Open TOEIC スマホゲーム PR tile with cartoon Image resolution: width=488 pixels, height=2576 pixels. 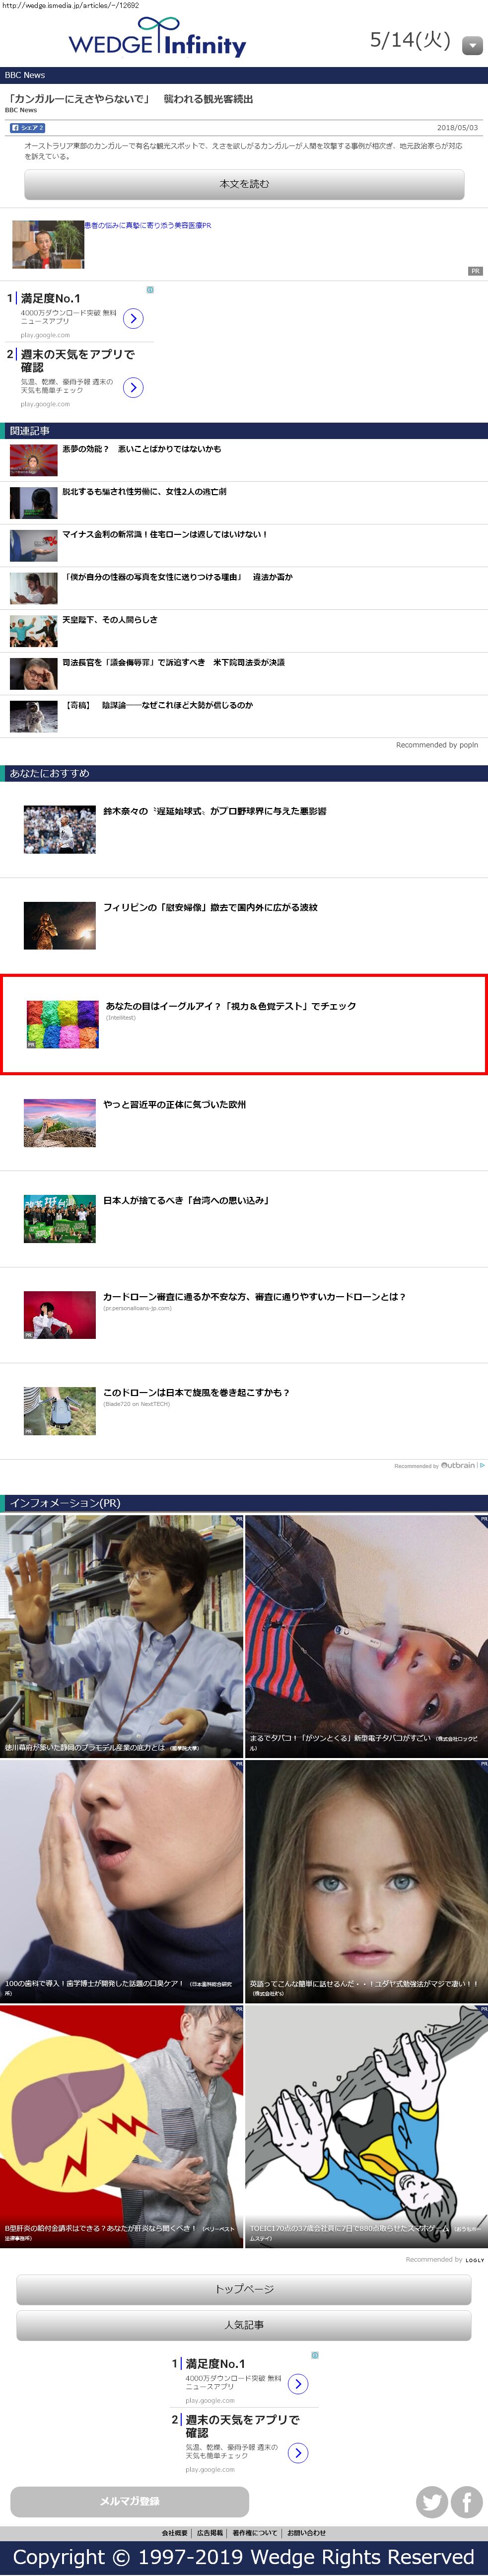click(367, 2126)
